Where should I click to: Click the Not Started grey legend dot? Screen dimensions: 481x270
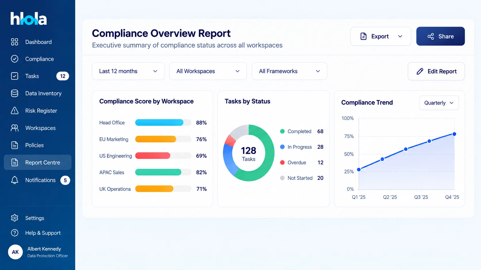(x=282, y=178)
